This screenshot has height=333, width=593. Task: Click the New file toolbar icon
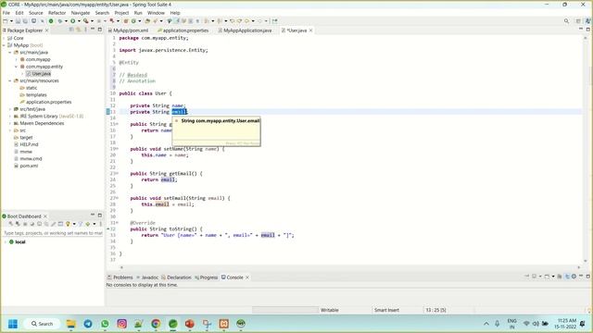pyautogui.click(x=6, y=21)
